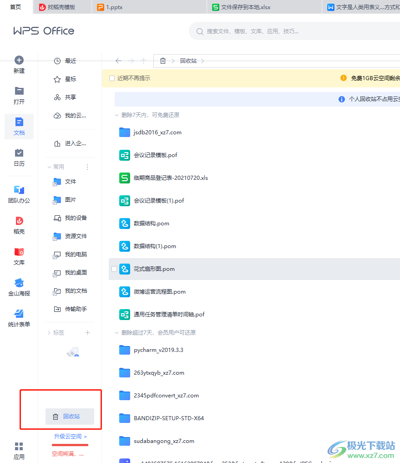400x463 pixels.
Task: Collapse the 删除7天内 group
Action: point(116,115)
